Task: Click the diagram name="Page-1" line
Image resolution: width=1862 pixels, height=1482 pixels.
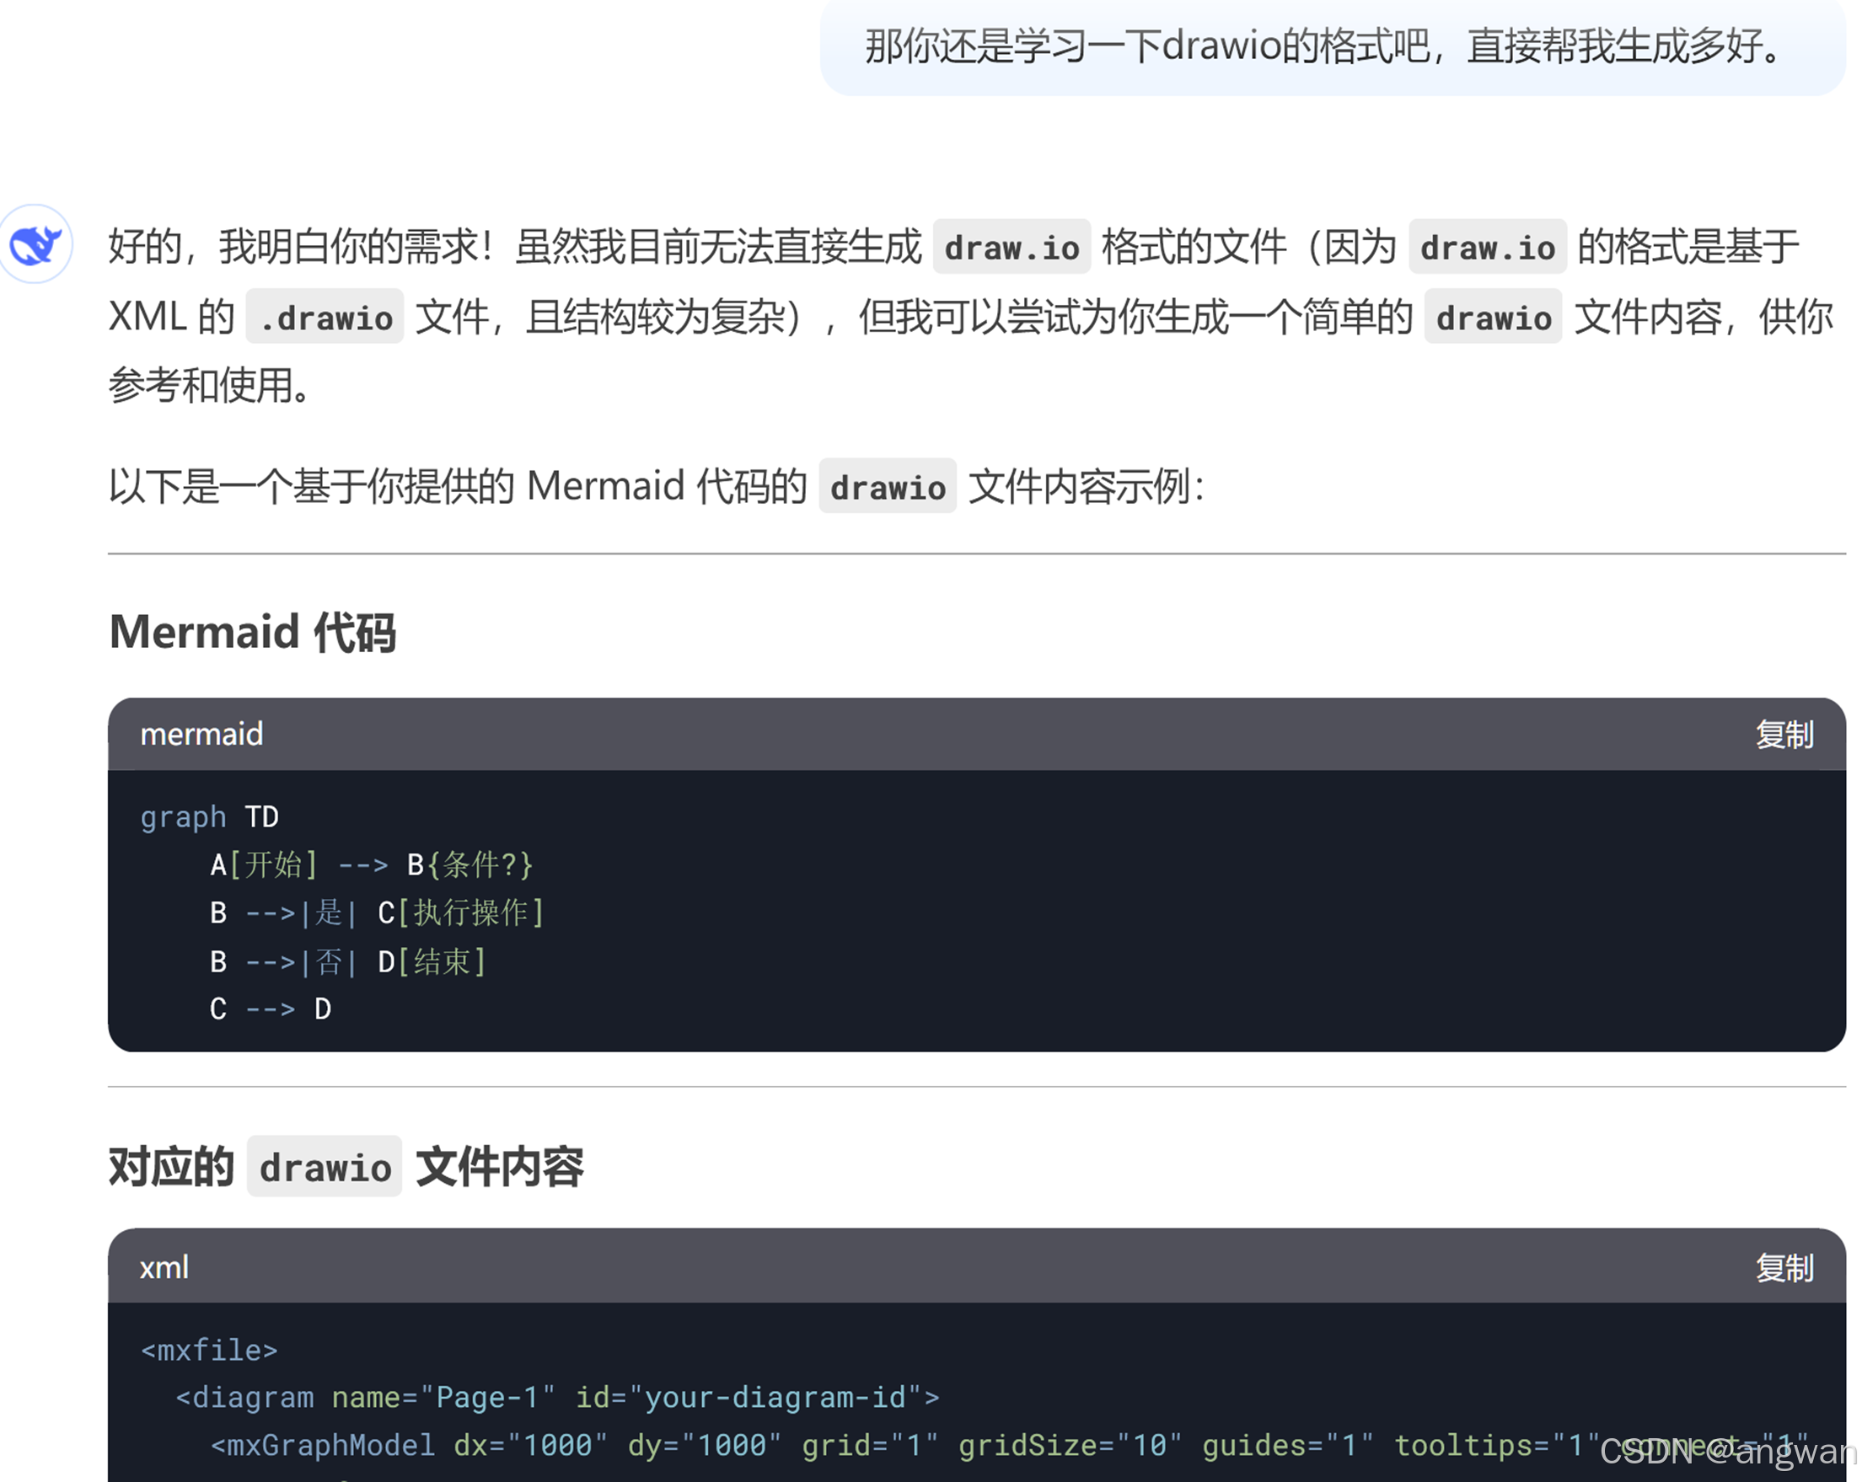Action: pyautogui.click(x=557, y=1398)
